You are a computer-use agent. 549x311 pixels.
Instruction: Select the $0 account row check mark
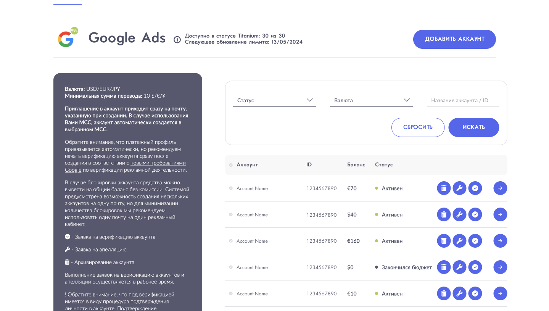click(231, 267)
